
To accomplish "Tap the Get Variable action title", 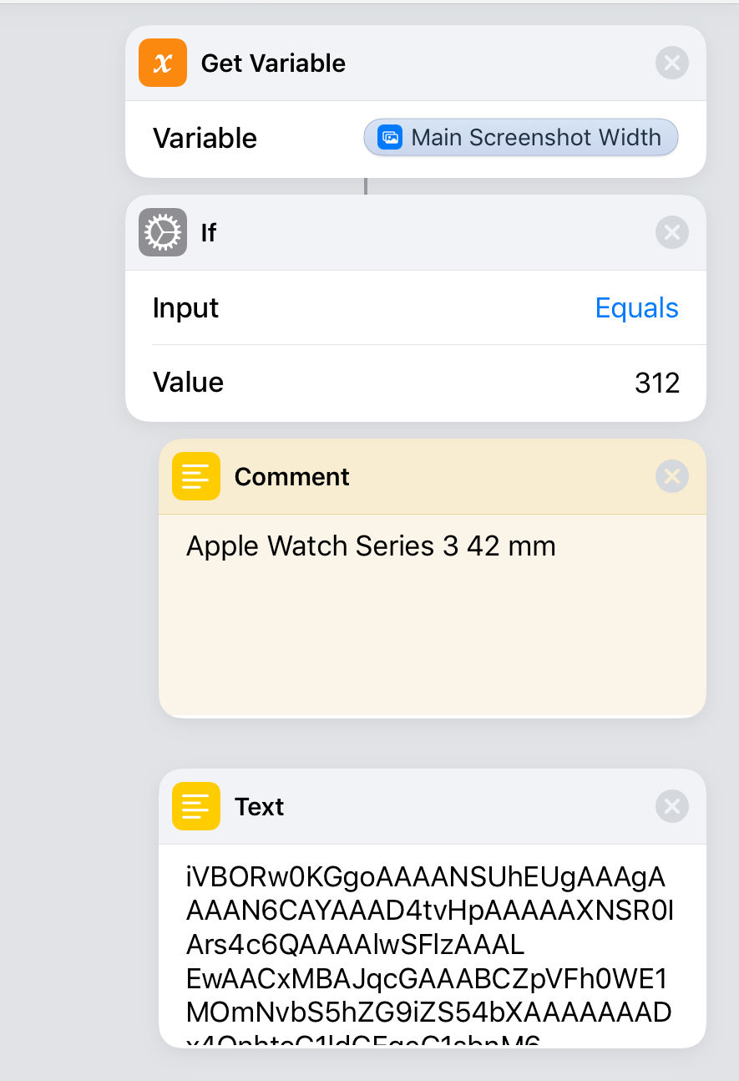I will click(x=273, y=63).
